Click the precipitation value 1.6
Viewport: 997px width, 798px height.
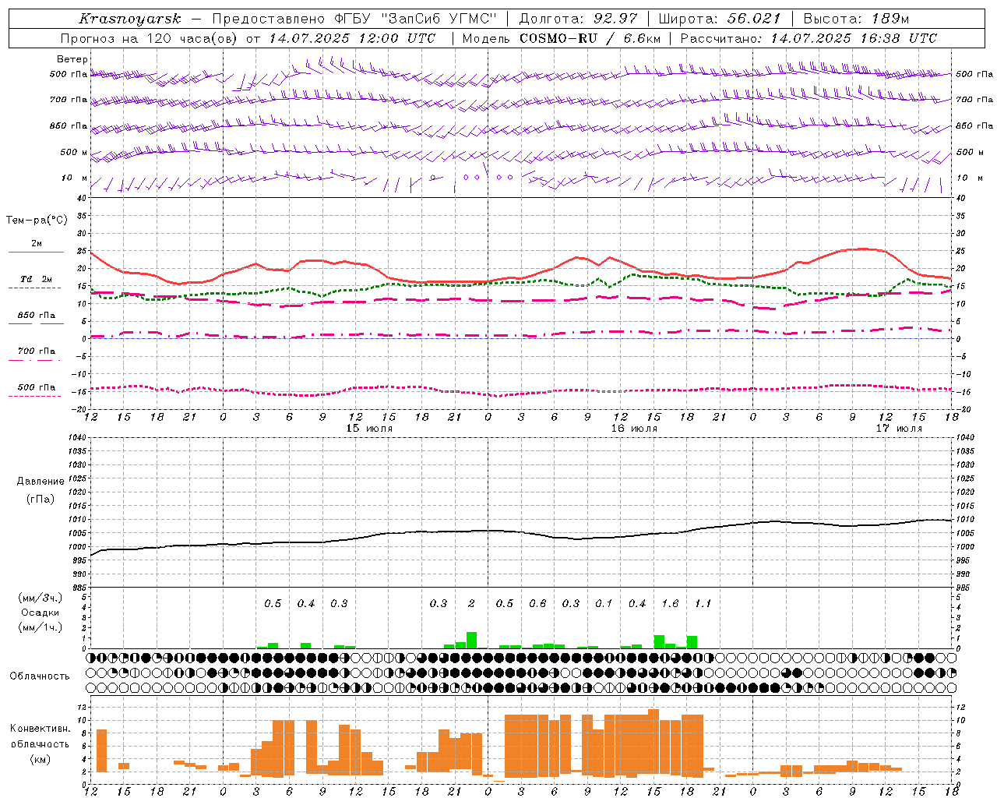coord(670,603)
